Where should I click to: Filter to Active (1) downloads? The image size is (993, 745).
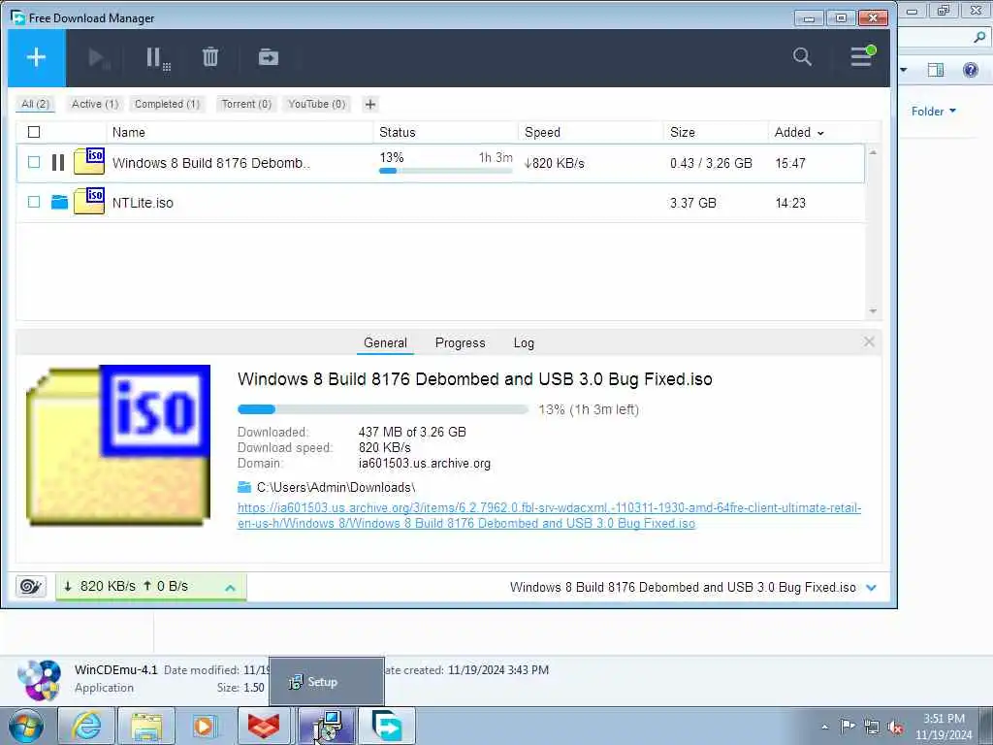95,104
